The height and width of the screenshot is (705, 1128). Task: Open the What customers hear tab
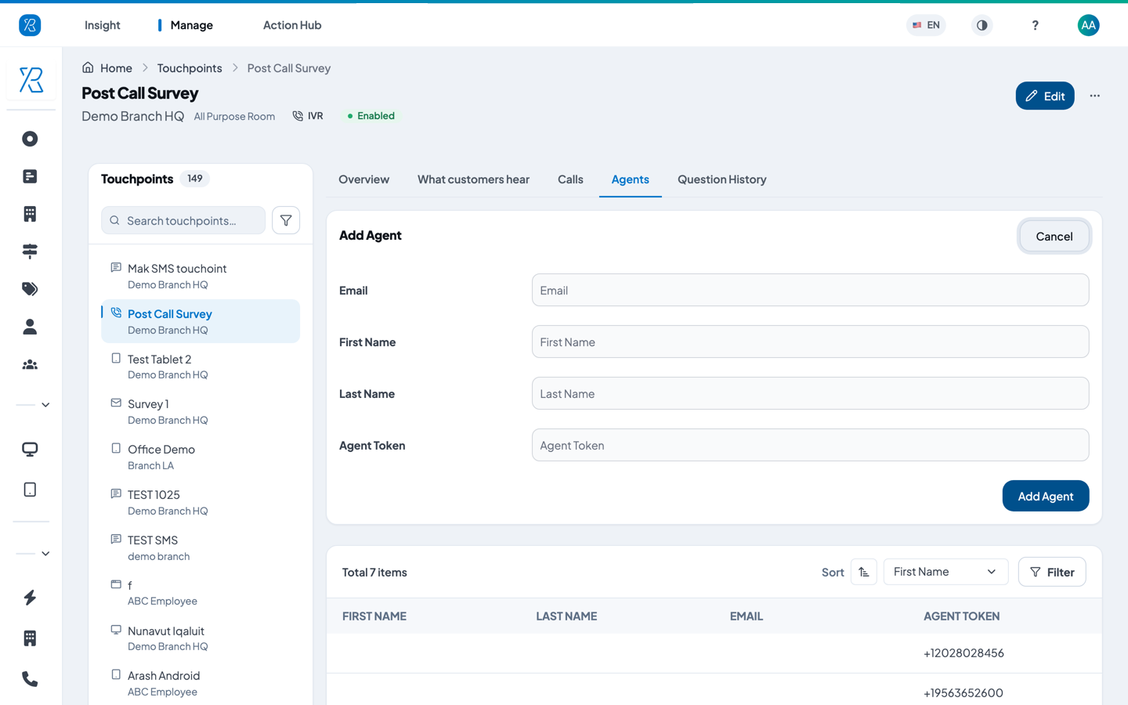473,179
